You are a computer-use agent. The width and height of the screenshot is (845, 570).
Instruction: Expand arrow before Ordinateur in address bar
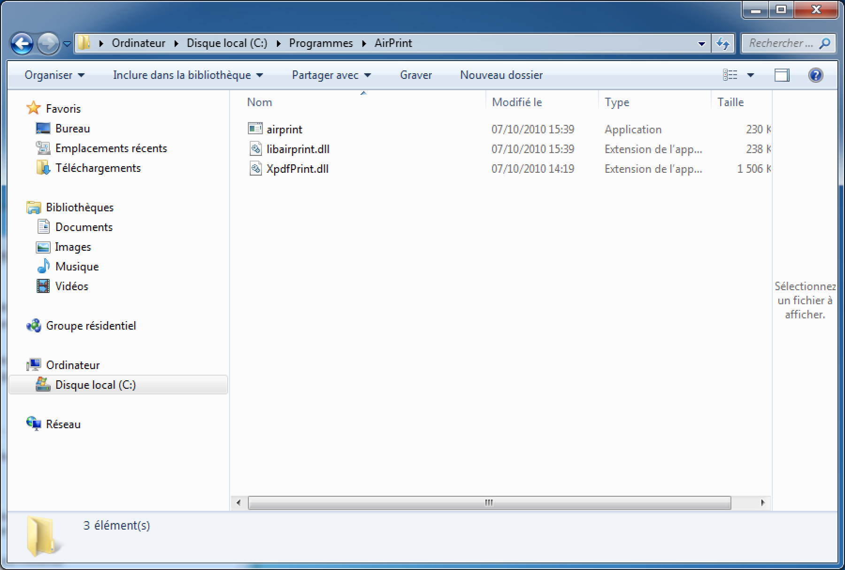tap(101, 44)
